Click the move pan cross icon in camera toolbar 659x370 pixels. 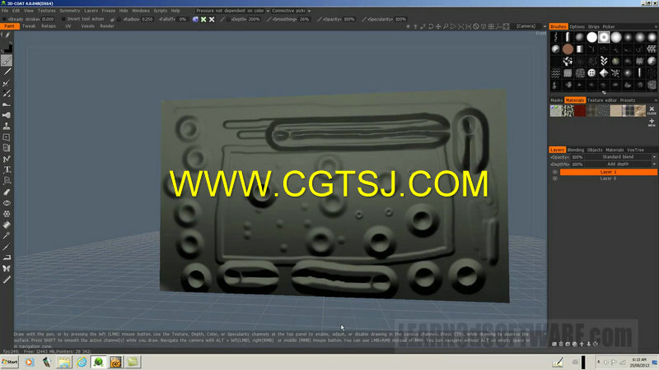(438, 26)
